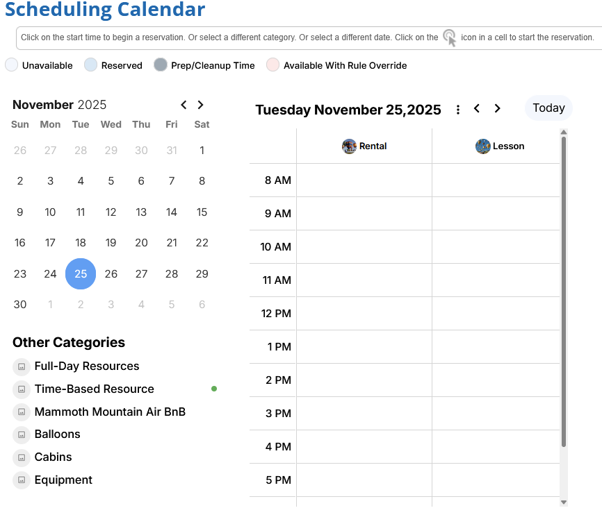Click the Full-Day Resources category icon

22,366
